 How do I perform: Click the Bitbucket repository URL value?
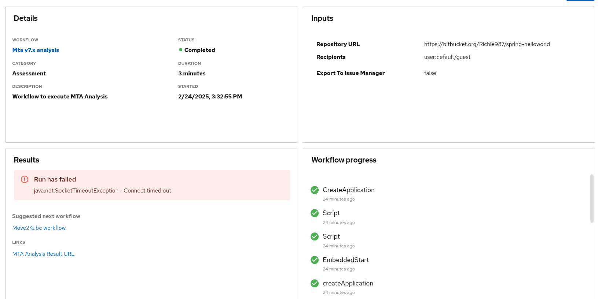pyautogui.click(x=487, y=44)
